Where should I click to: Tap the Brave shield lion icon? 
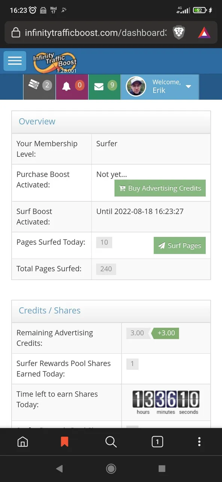coord(179,33)
